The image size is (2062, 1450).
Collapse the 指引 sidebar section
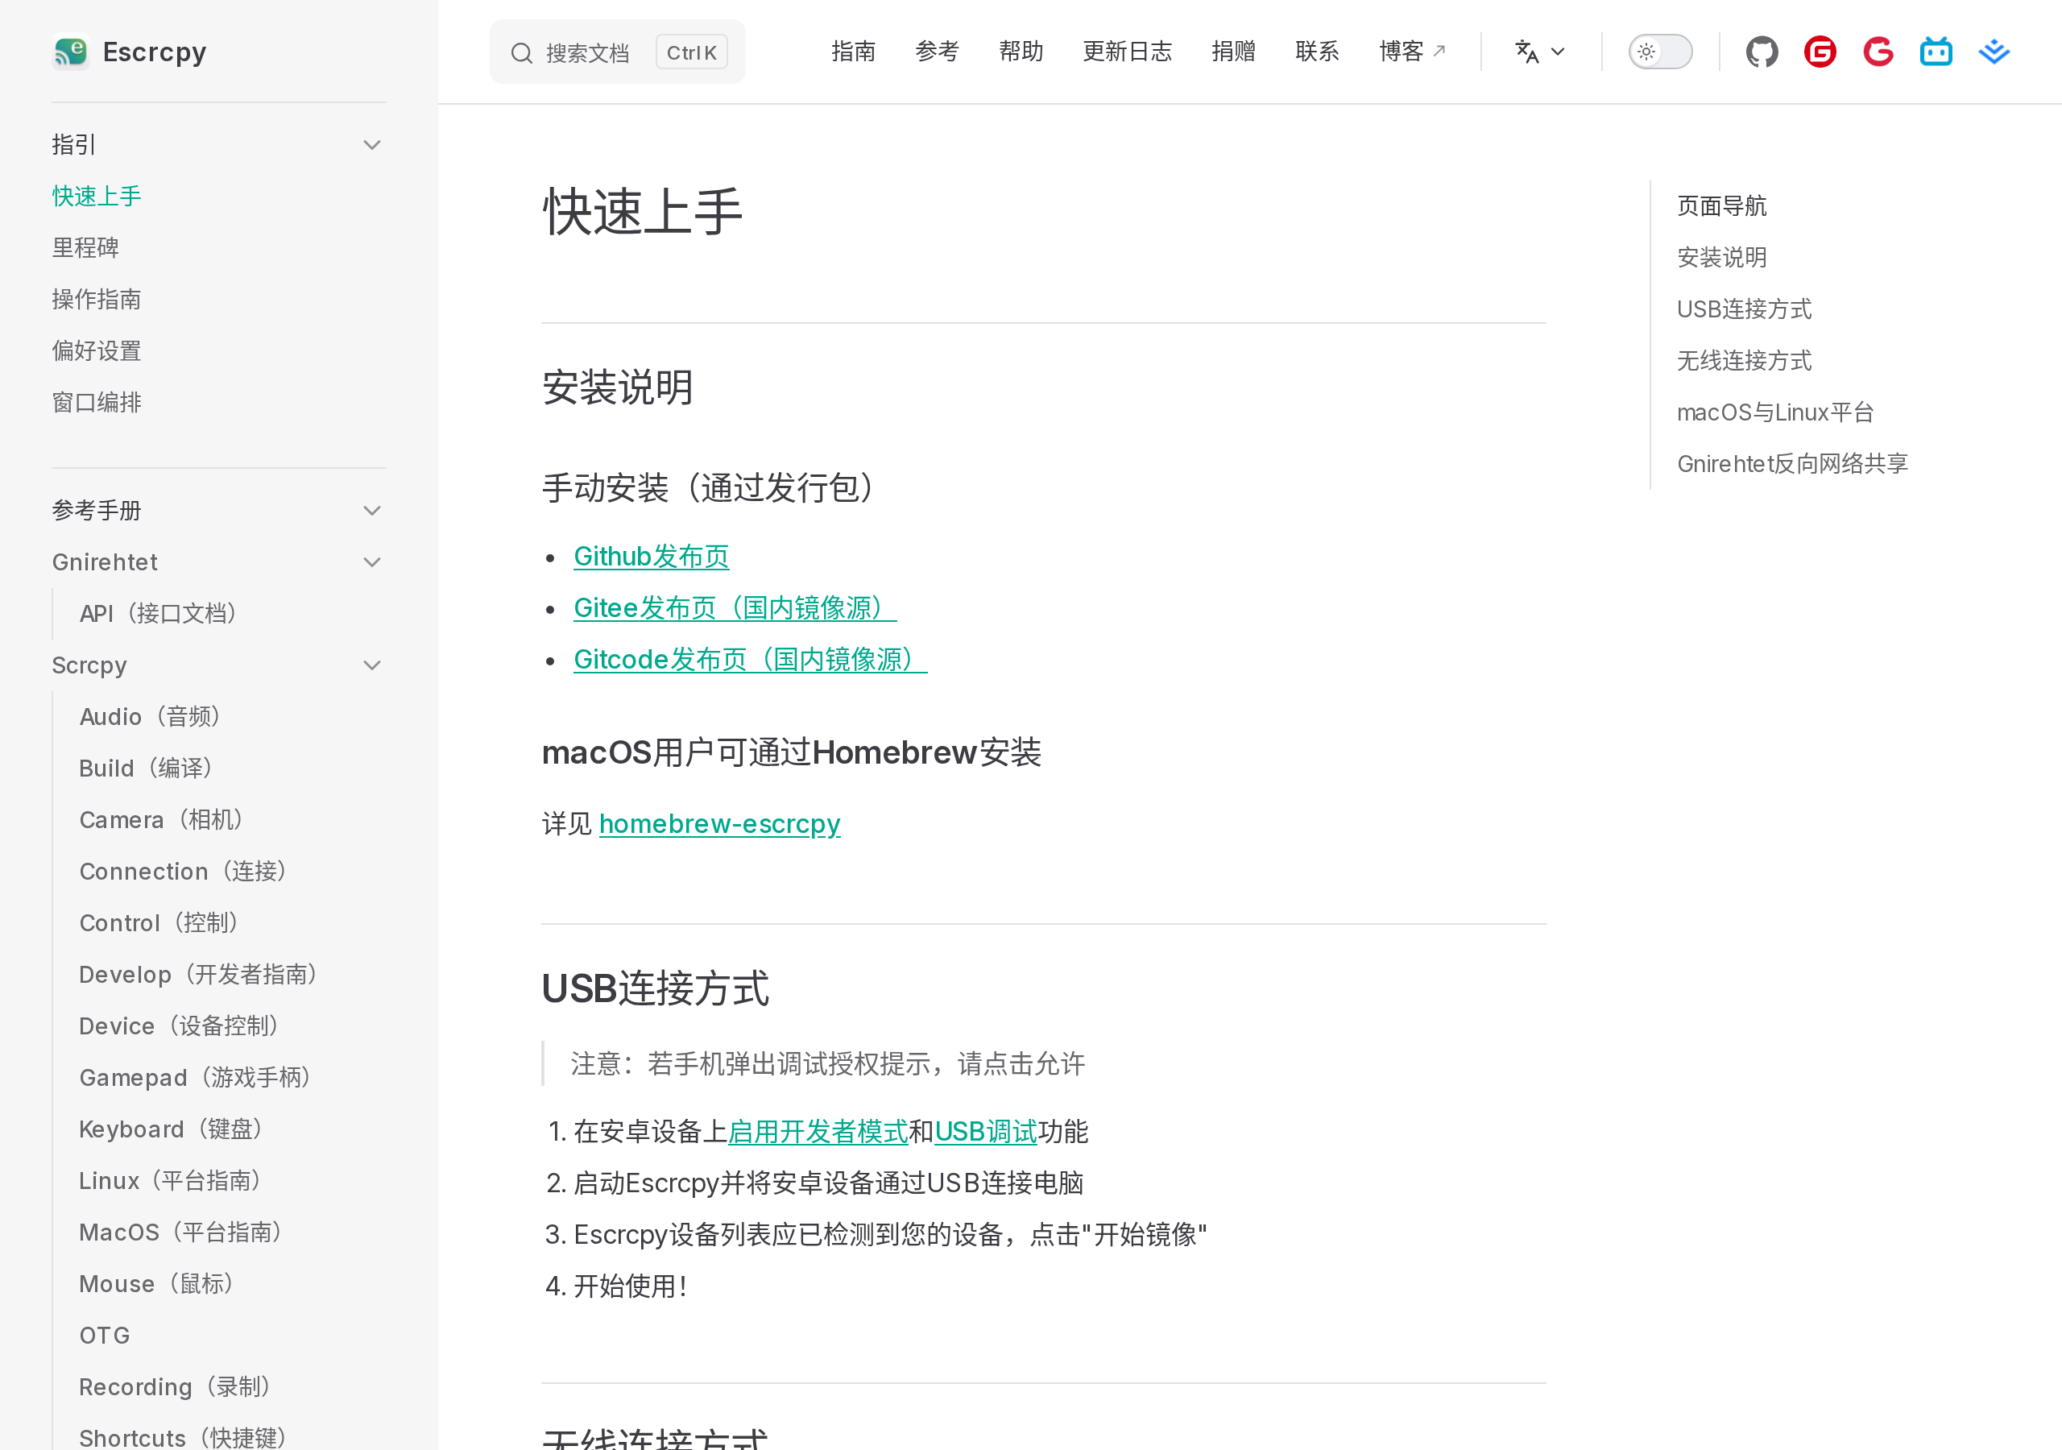coord(372,145)
